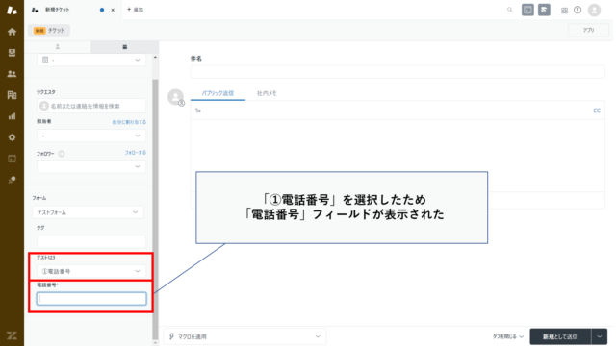Click the 新規 チケット breadcrumb badge
This screenshot has height=346, width=616.
pyautogui.click(x=49, y=30)
